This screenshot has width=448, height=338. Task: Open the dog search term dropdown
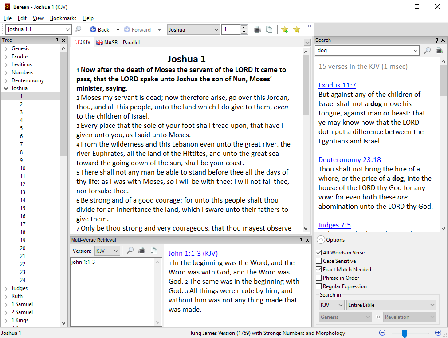(x=416, y=51)
